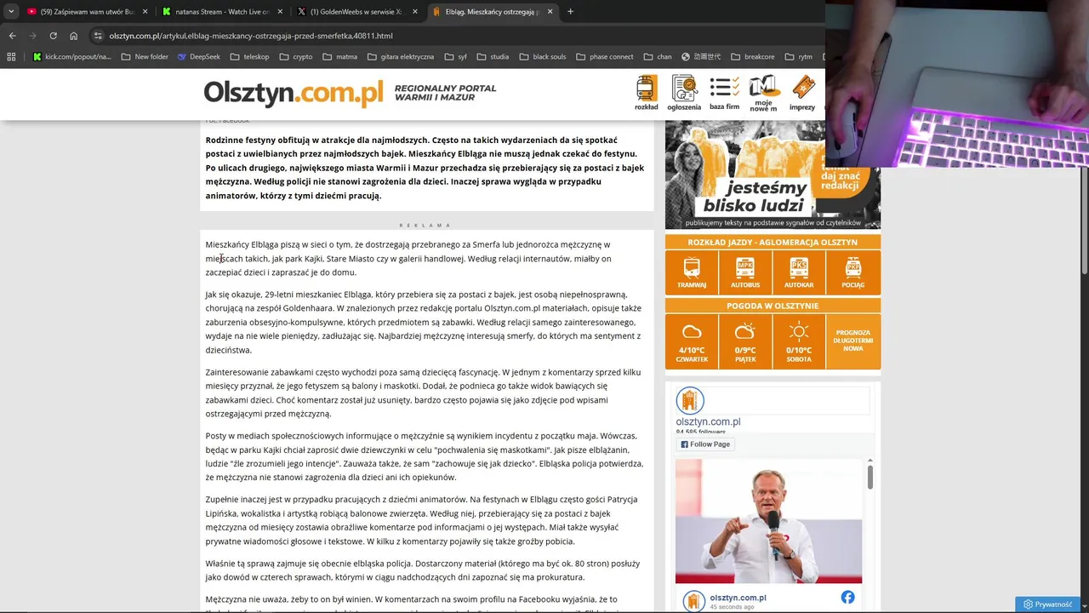This screenshot has width=1089, height=613.
Task: Open the crypto bookmark folder
Action: (x=295, y=57)
